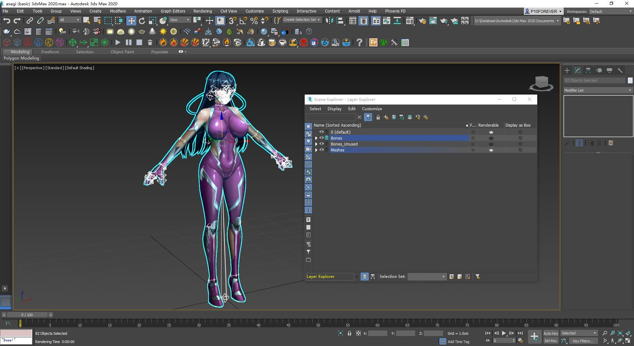Viewport: 634px width, 346px height.
Task: Click the Select by Name icon
Action: (x=97, y=21)
